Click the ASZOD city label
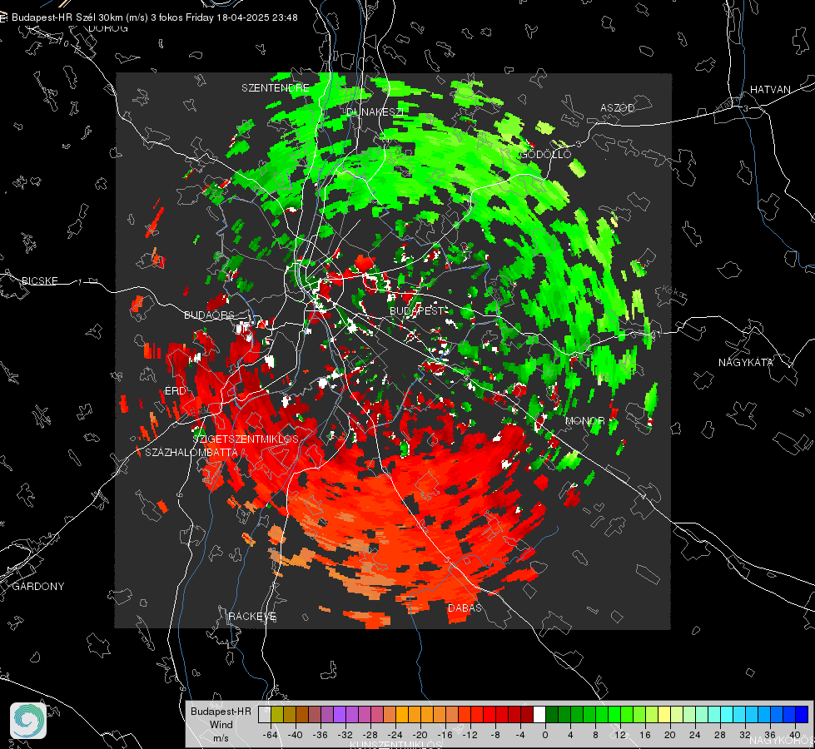This screenshot has height=749, width=815. 618,108
